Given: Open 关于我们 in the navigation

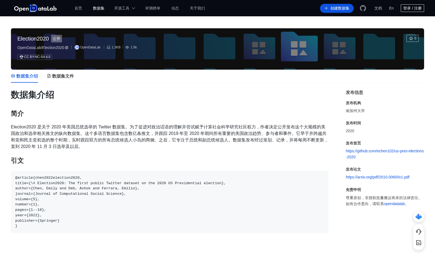Looking at the screenshot, I should [197, 8].
